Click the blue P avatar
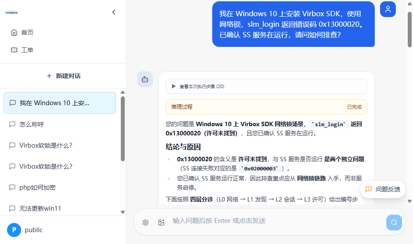 click(x=14, y=230)
